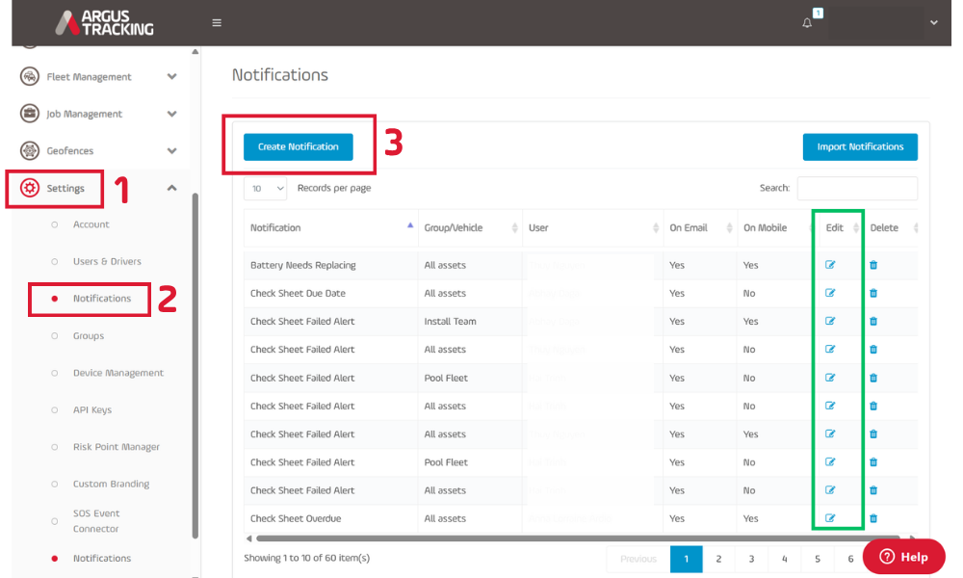Expand the Job Management menu chevron
The height and width of the screenshot is (578, 963).
click(x=172, y=114)
